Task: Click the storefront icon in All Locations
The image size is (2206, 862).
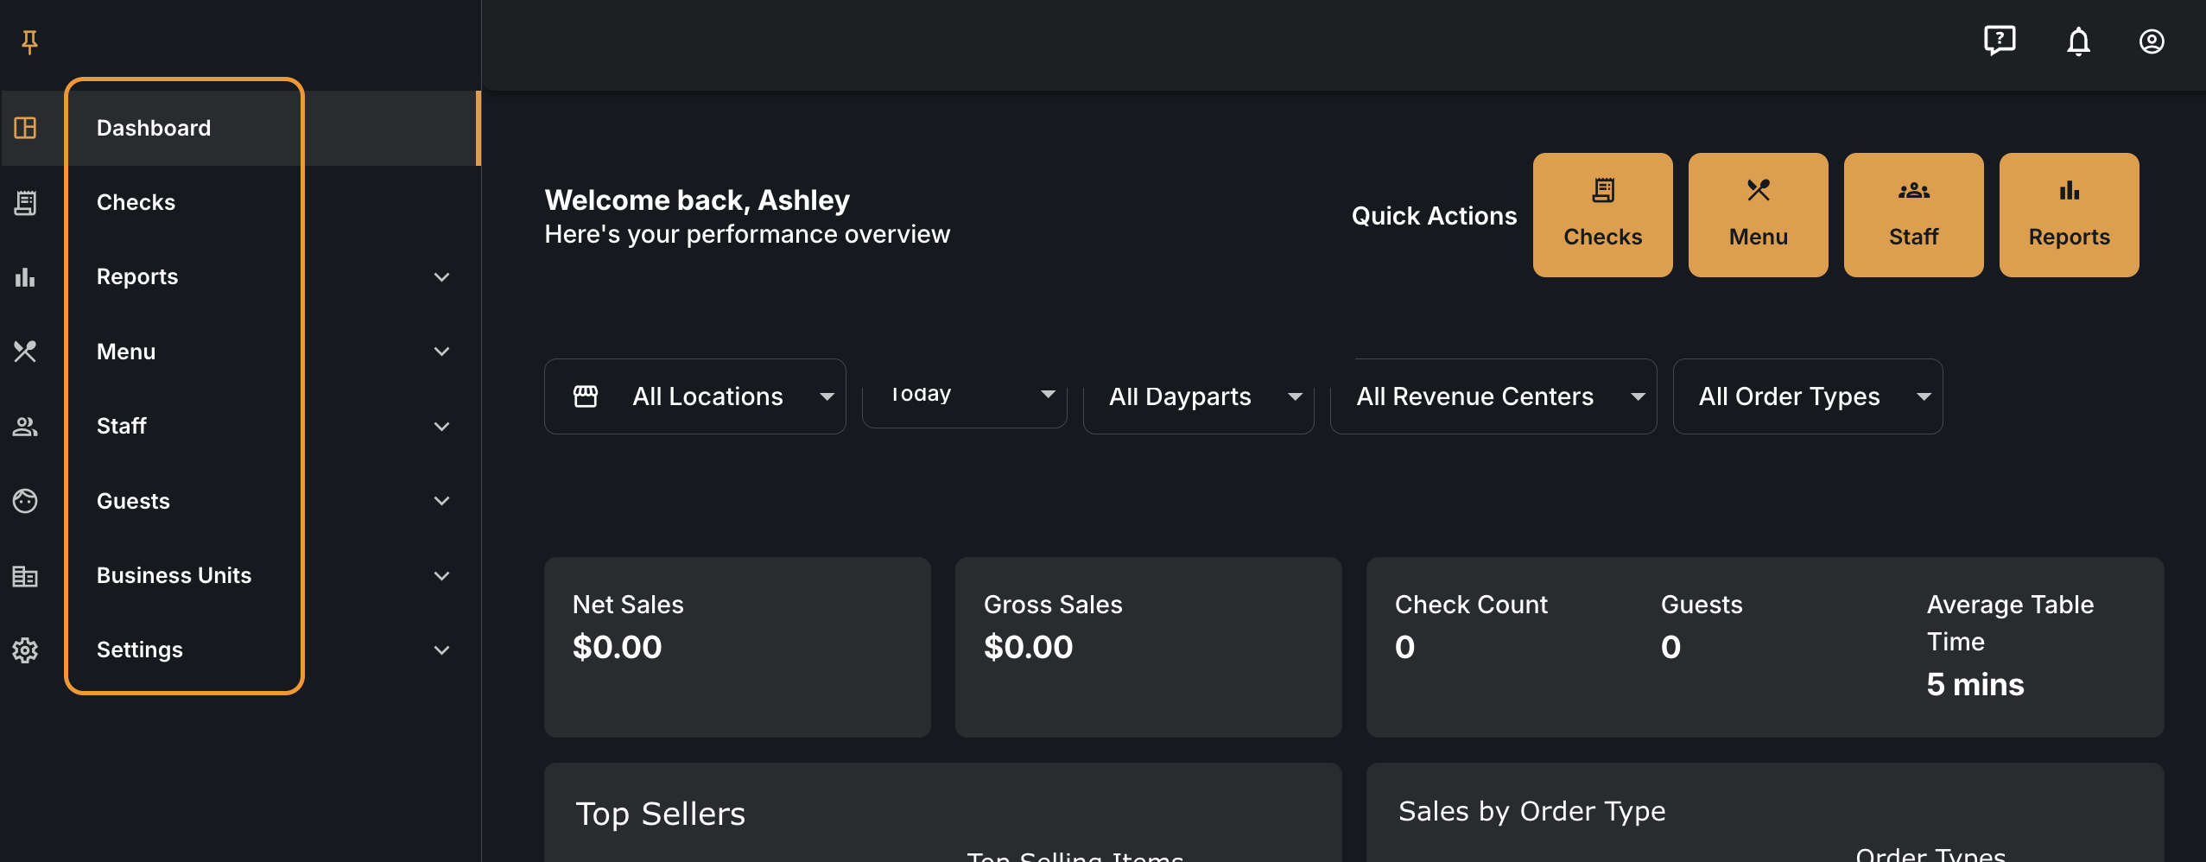Action: pos(586,396)
